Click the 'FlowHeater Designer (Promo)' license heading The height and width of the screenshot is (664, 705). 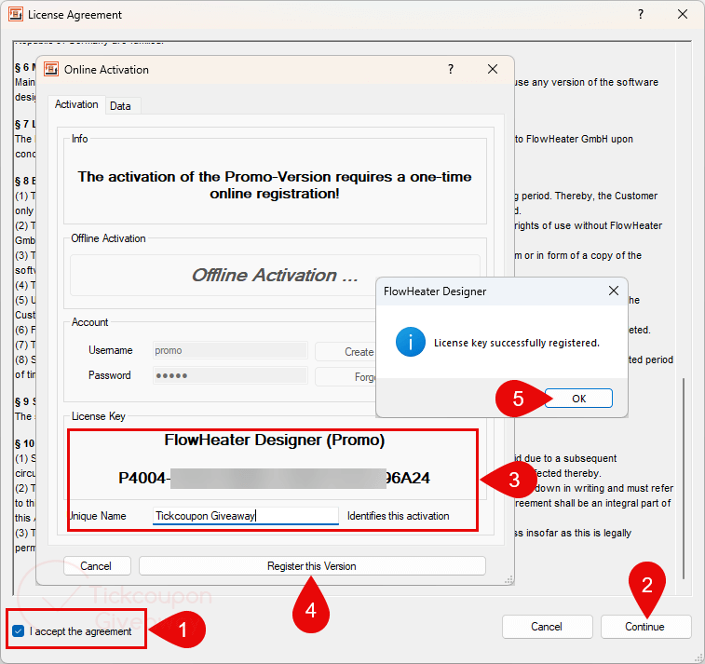click(274, 440)
